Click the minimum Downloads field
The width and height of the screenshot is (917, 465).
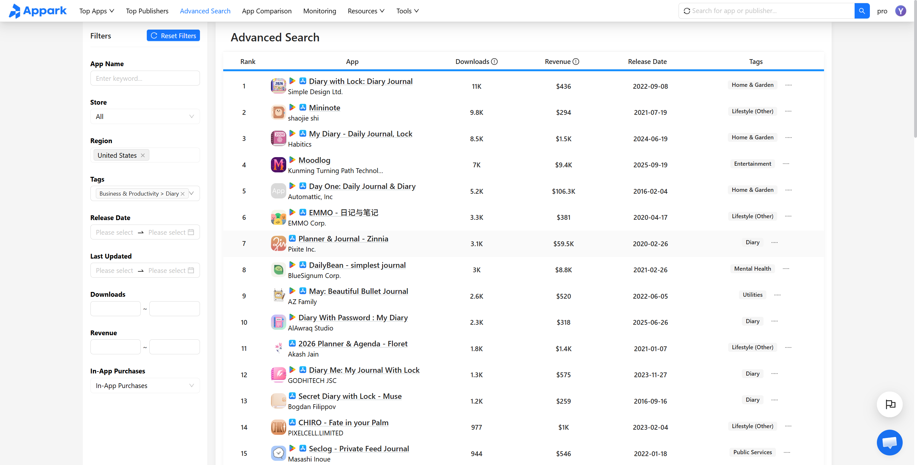pos(115,309)
